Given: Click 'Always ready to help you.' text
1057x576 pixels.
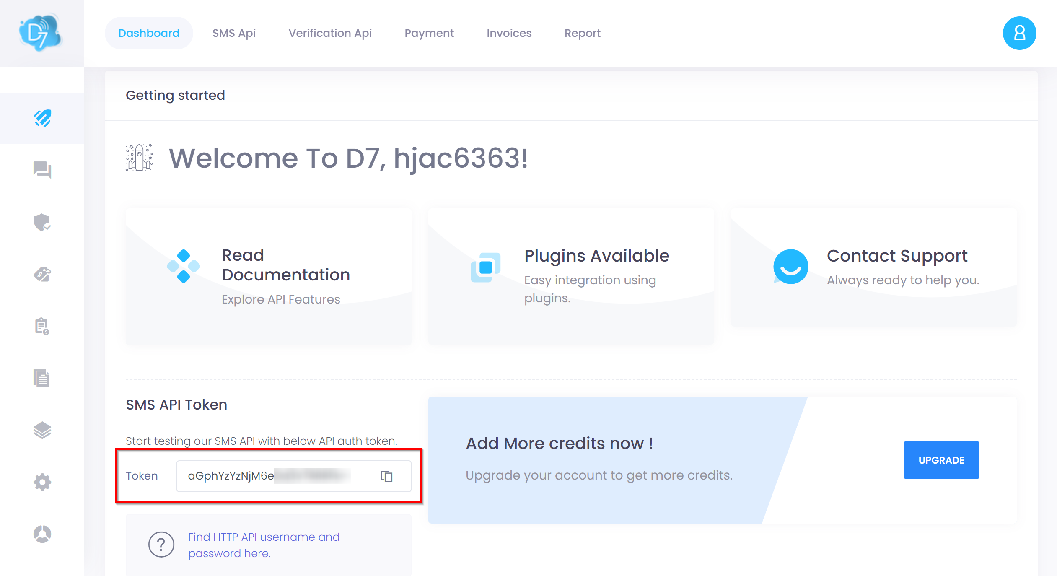Looking at the screenshot, I should 903,280.
